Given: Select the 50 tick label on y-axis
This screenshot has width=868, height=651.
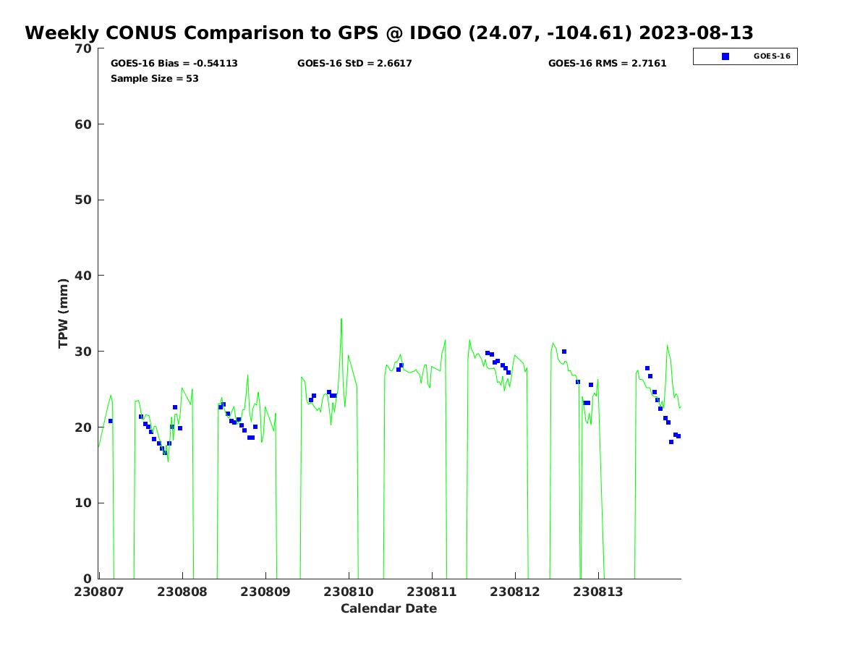Looking at the screenshot, I should click(84, 200).
